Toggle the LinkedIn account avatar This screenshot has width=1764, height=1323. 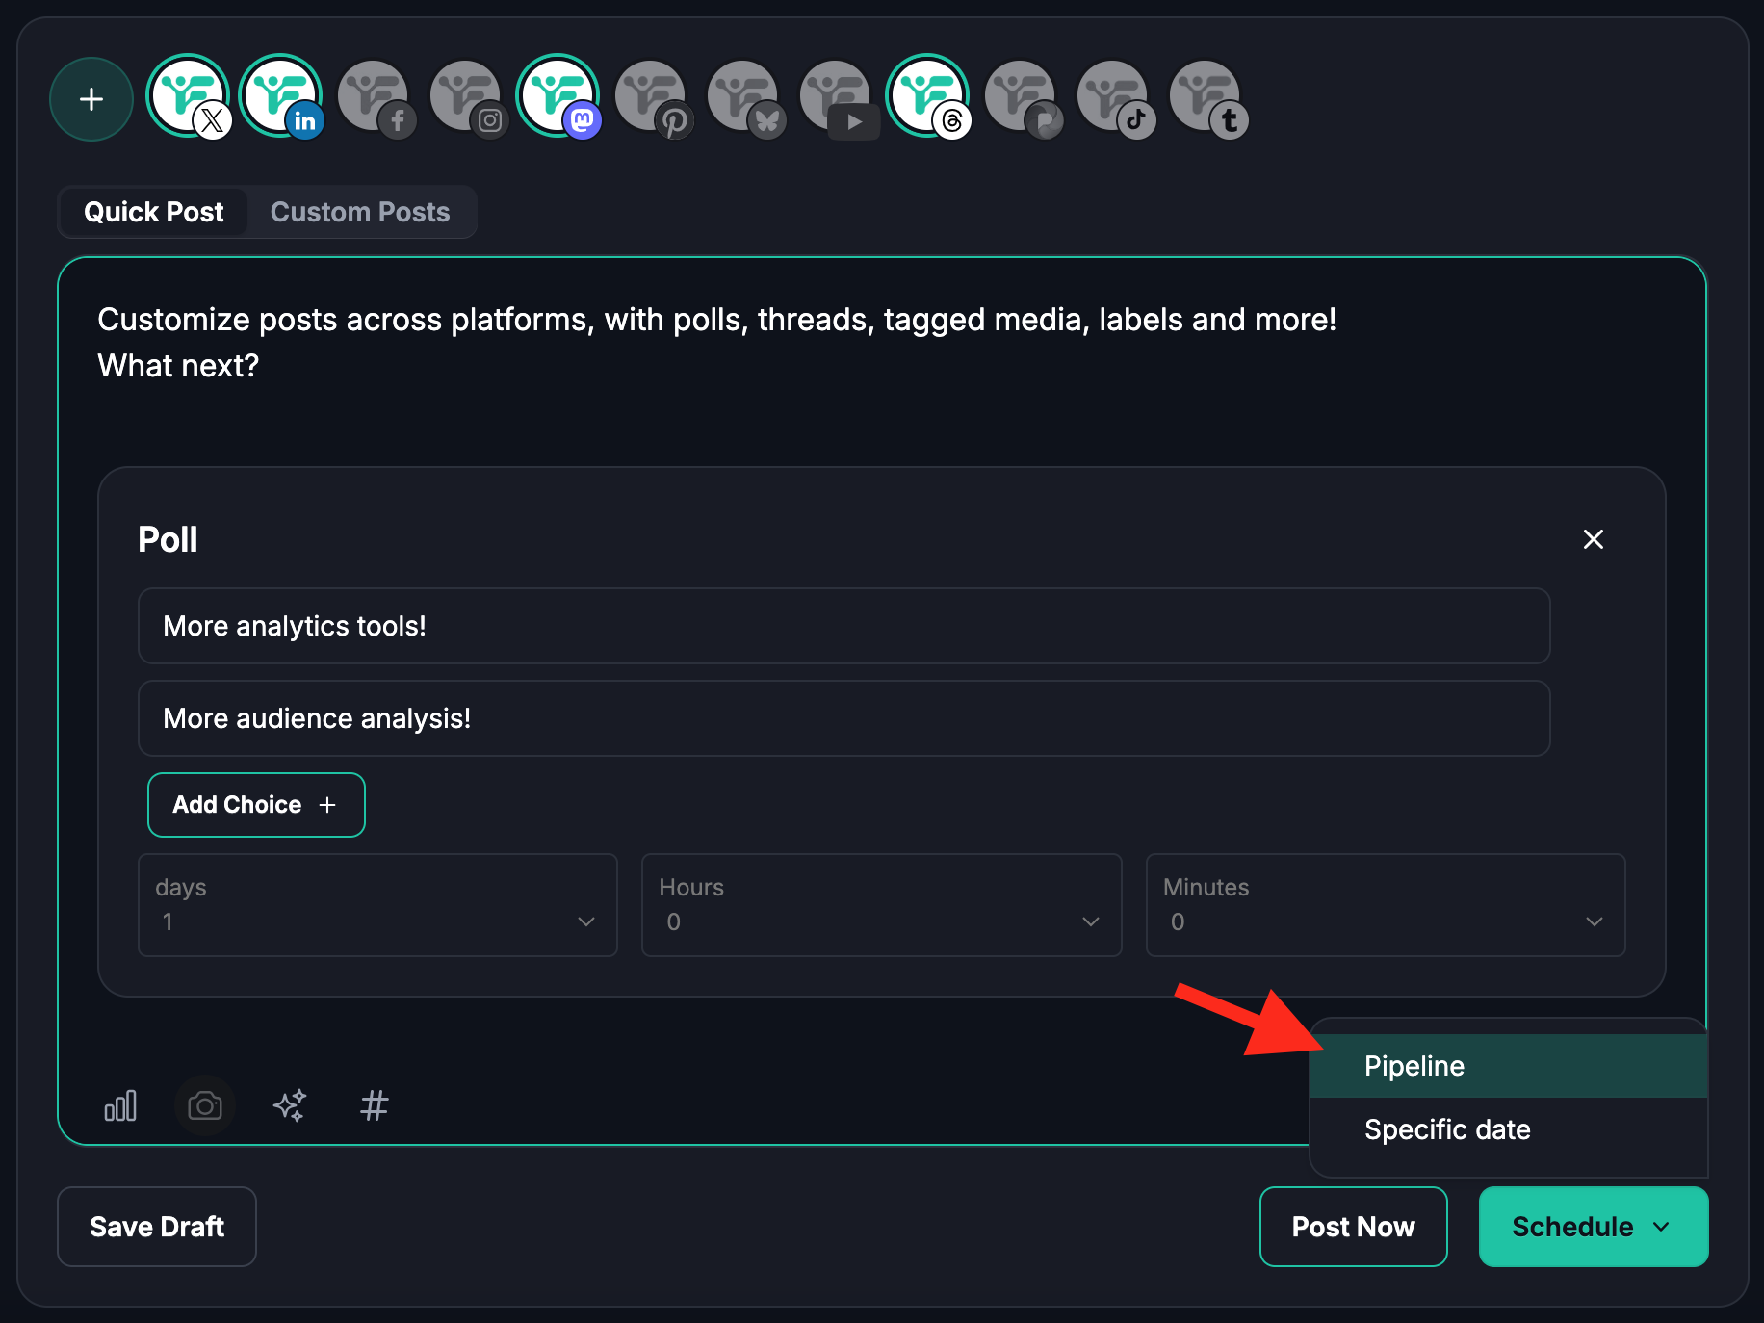tap(280, 96)
